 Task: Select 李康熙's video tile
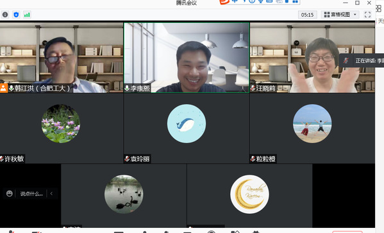(187, 58)
